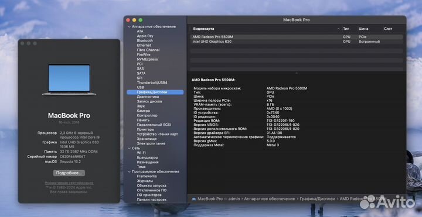The image size is (422, 217).
Task: Open Нормативная сертификация link
Action: [69, 183]
